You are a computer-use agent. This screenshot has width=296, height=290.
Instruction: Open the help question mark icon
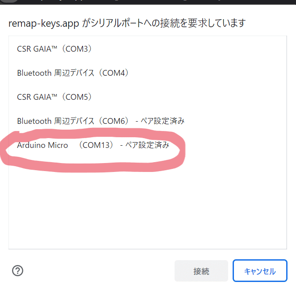click(17, 270)
